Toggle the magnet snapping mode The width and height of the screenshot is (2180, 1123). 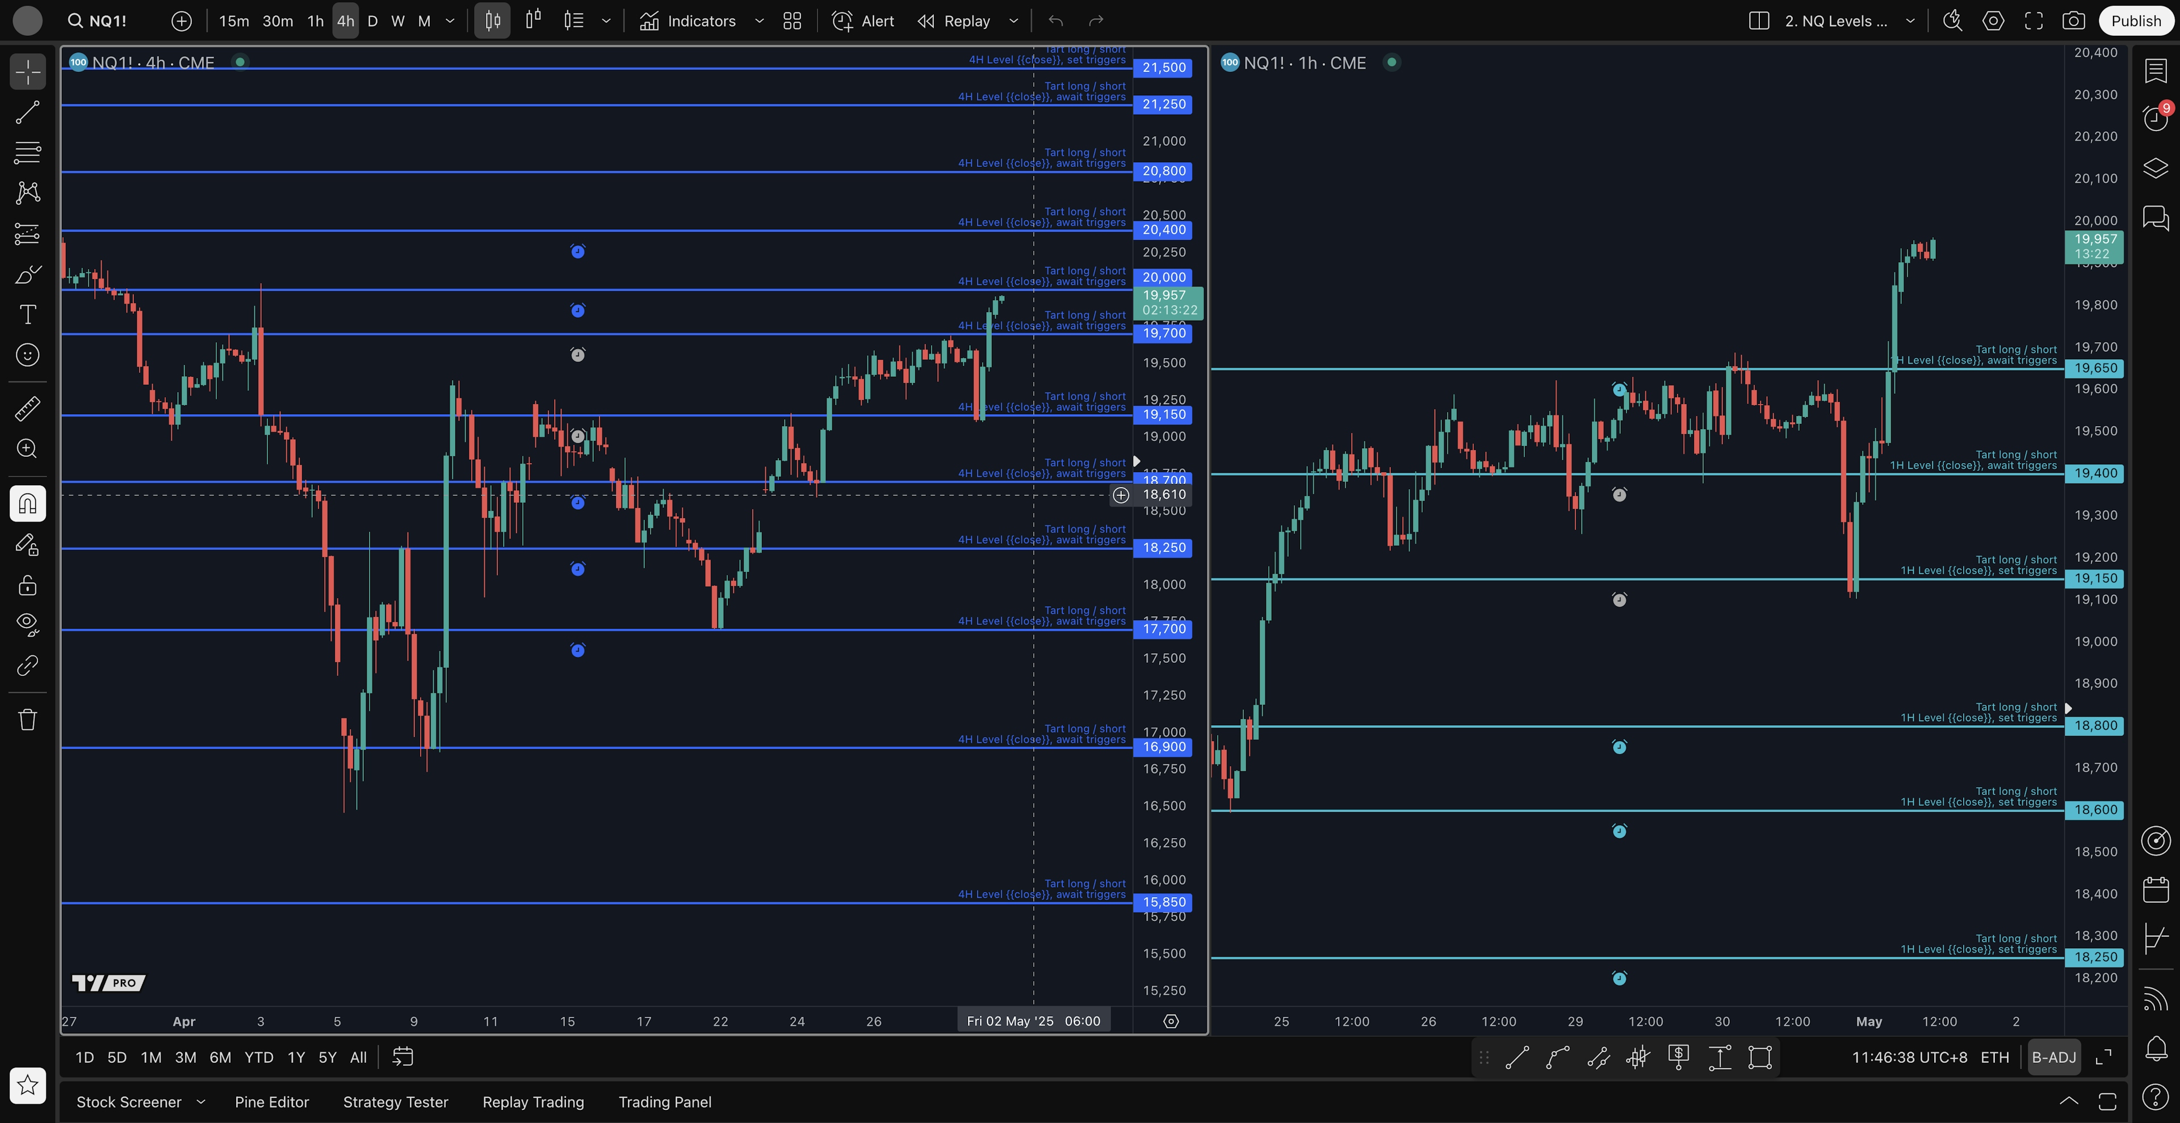27,504
